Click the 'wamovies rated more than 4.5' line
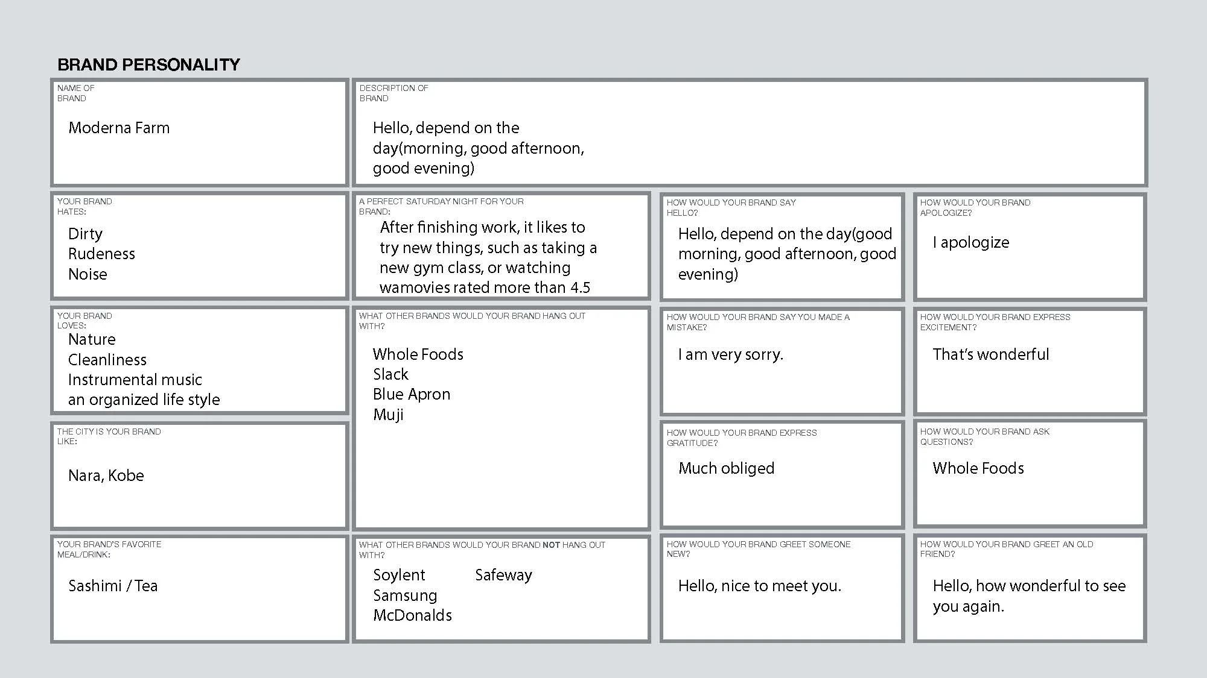Screen dimensions: 1207x678 [485, 287]
